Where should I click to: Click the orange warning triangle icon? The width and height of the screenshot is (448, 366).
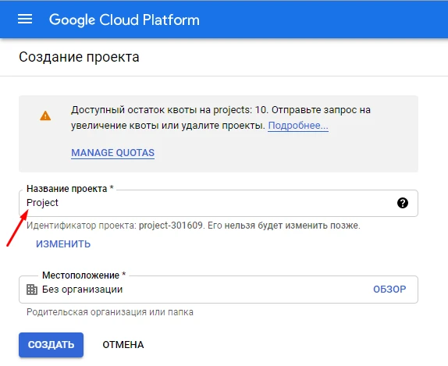point(45,115)
